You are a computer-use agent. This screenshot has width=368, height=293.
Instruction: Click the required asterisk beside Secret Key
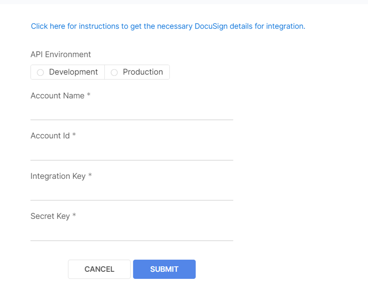[x=74, y=215]
